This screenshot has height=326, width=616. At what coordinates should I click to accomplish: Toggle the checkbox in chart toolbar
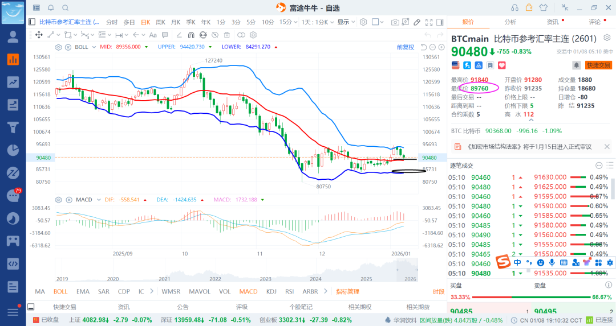376,22
